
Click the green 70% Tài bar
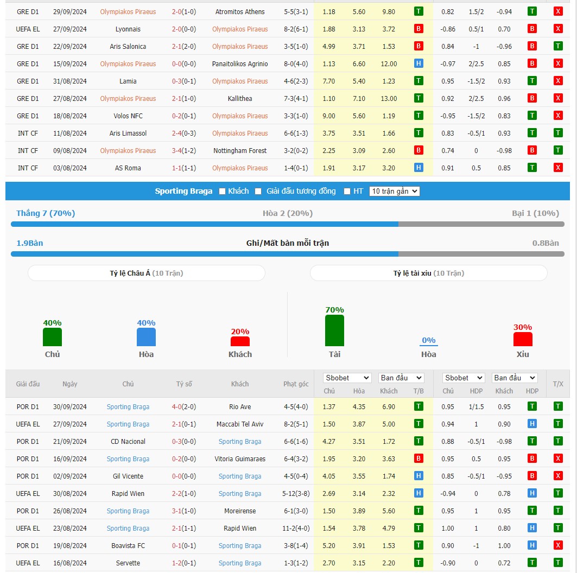click(x=334, y=330)
